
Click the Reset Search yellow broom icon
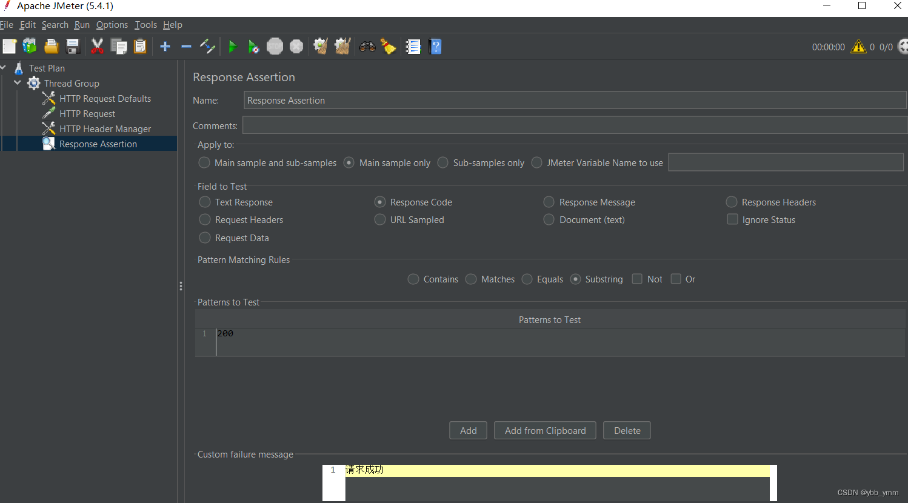(x=388, y=47)
